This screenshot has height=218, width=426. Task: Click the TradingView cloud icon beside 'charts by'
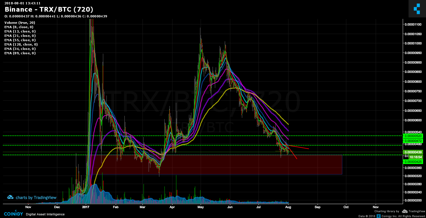click(10, 197)
